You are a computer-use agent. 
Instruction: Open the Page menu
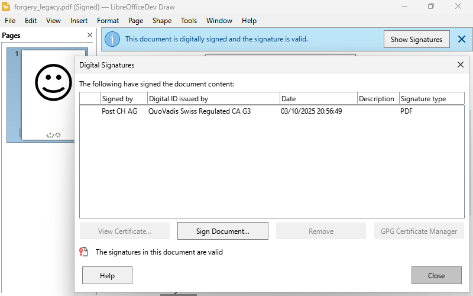(135, 21)
